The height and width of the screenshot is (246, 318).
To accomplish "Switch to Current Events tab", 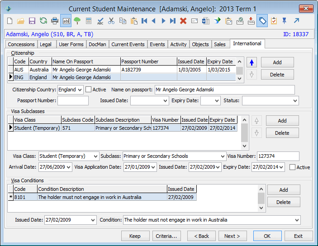I will tap(128, 44).
